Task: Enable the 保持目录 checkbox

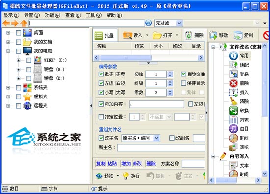Action: (183, 83)
